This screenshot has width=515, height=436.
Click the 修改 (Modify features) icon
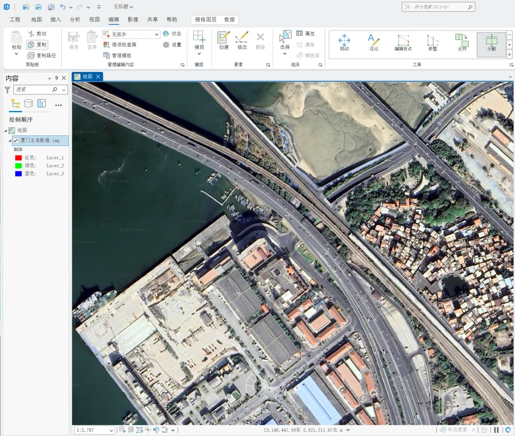click(242, 40)
